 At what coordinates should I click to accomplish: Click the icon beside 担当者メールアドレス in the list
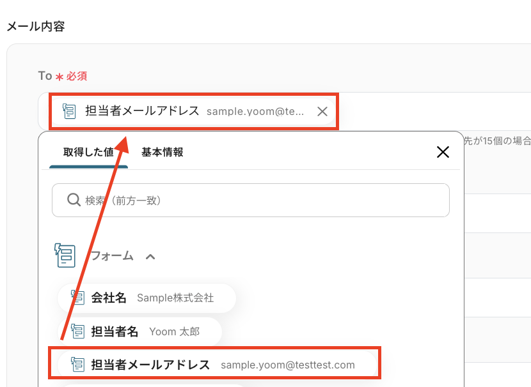coord(77,365)
